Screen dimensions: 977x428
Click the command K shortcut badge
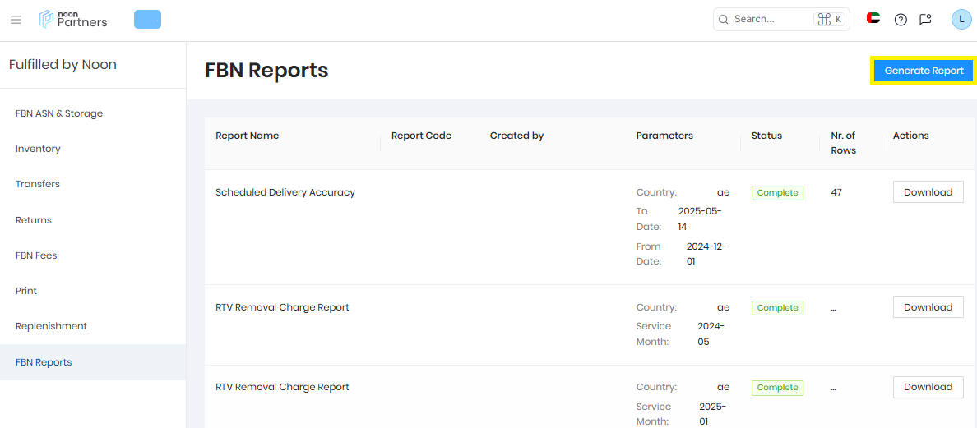pyautogui.click(x=829, y=19)
